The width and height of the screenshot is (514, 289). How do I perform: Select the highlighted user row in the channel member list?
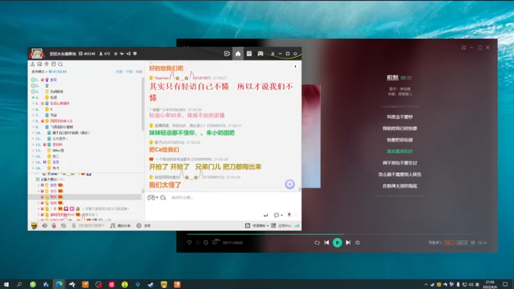(x=86, y=197)
